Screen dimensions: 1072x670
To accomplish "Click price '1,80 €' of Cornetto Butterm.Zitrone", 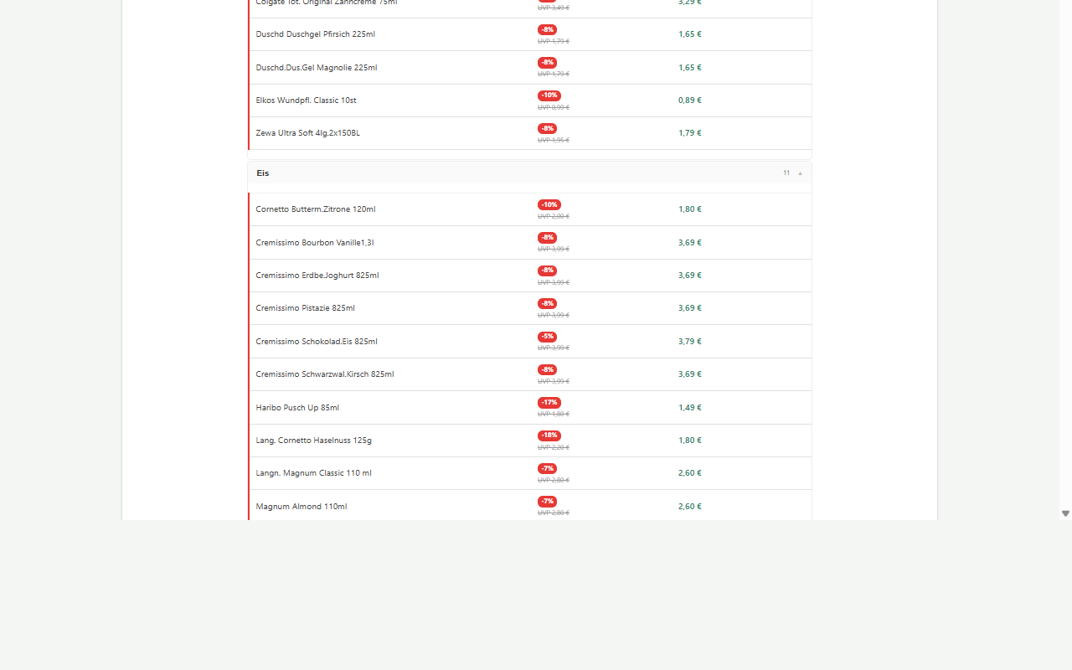I will click(690, 209).
